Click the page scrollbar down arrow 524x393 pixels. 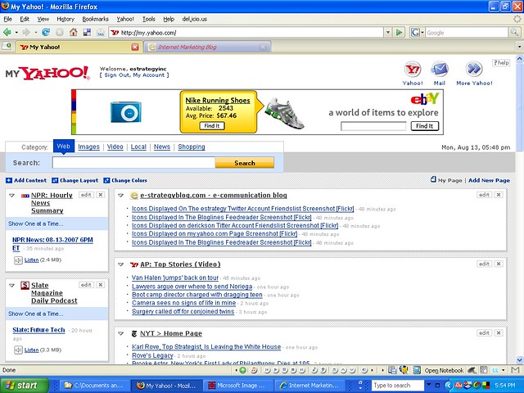pyautogui.click(x=519, y=360)
